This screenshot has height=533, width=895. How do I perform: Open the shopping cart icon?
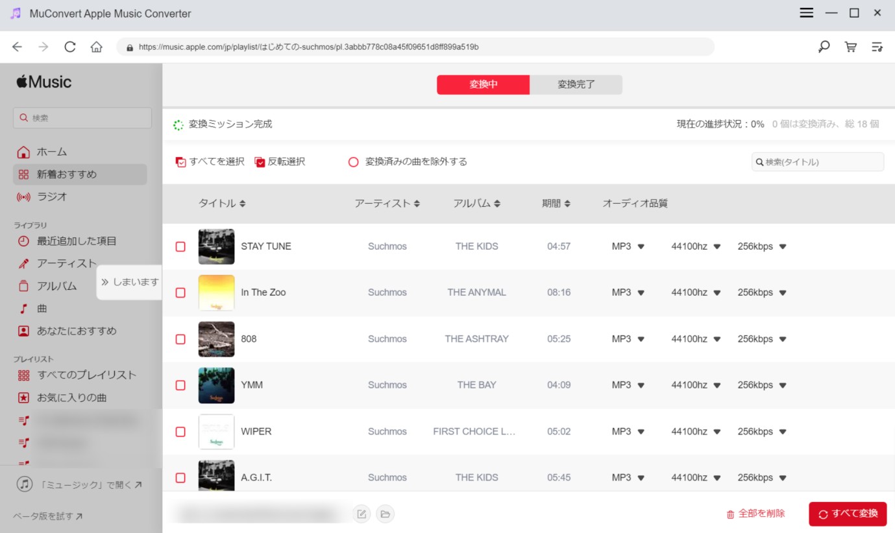coord(850,47)
